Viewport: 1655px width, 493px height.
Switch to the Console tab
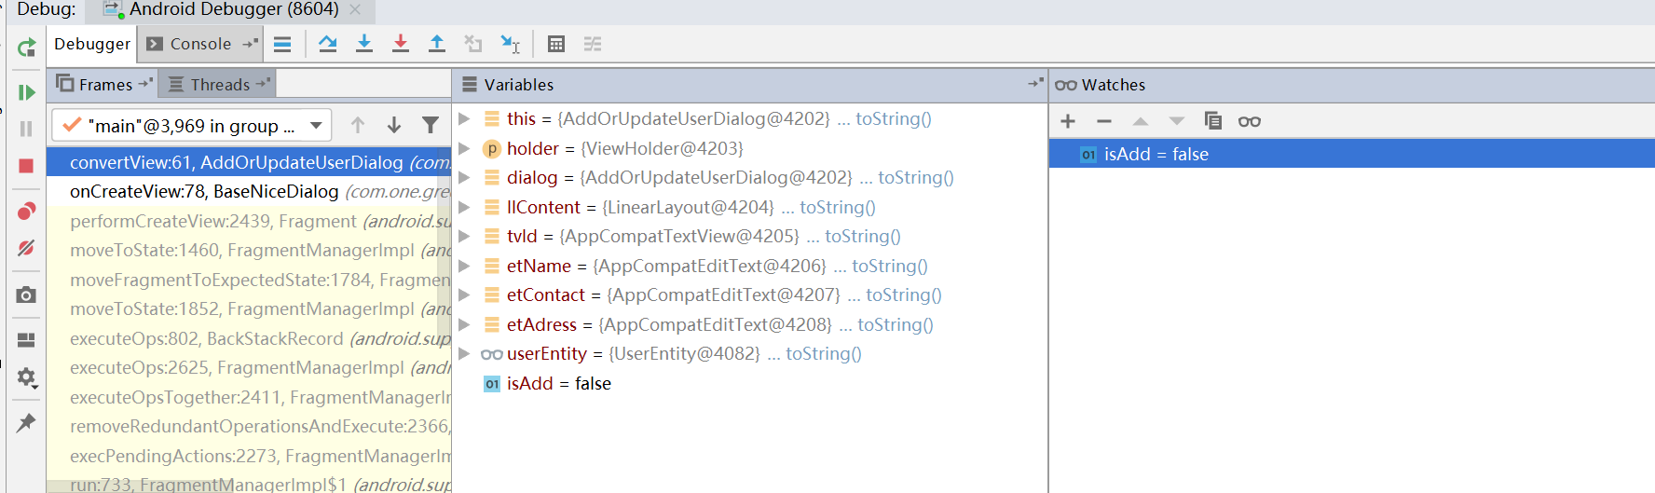200,44
